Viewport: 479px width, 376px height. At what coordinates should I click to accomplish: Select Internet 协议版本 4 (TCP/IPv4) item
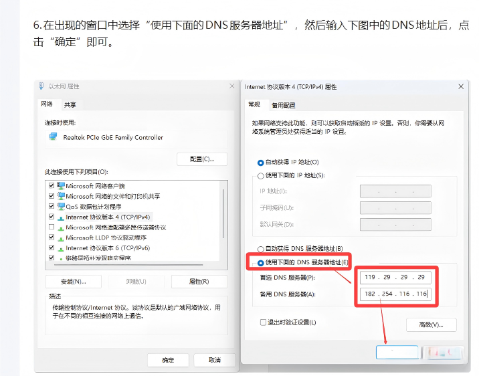[x=104, y=217]
